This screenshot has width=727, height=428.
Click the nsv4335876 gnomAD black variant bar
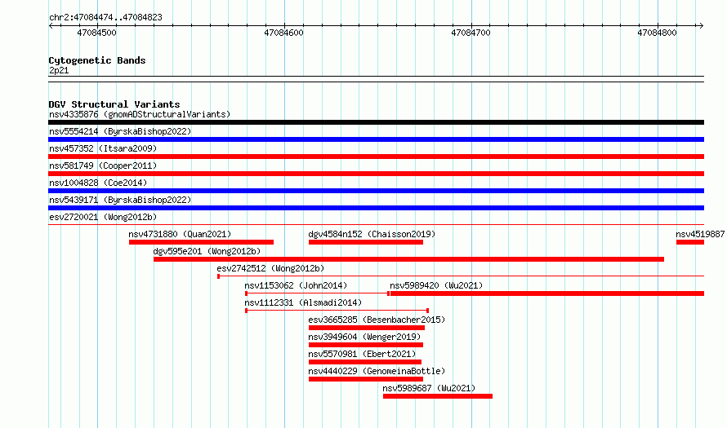(x=376, y=122)
